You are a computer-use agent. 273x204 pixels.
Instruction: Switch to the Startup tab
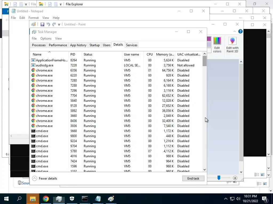95,45
